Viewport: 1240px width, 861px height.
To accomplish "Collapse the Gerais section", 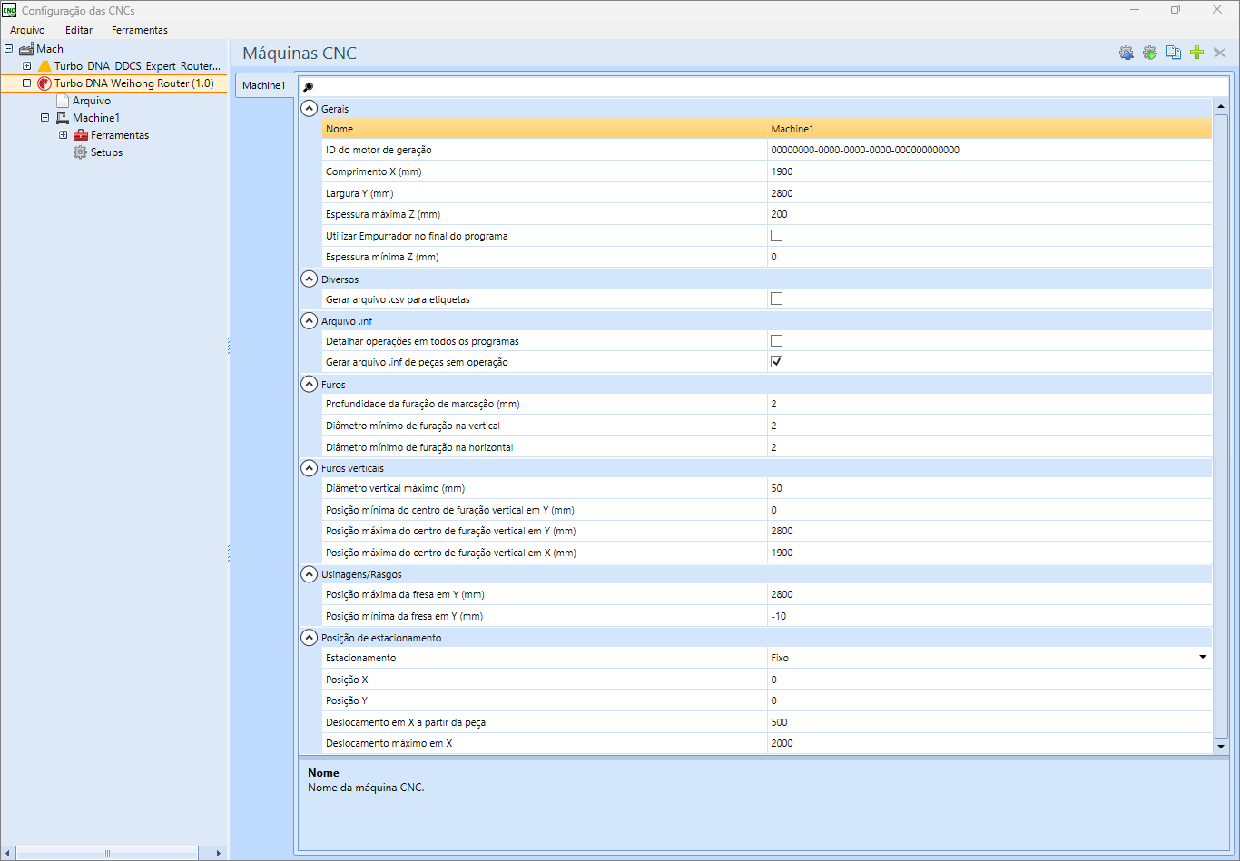I will click(x=310, y=109).
